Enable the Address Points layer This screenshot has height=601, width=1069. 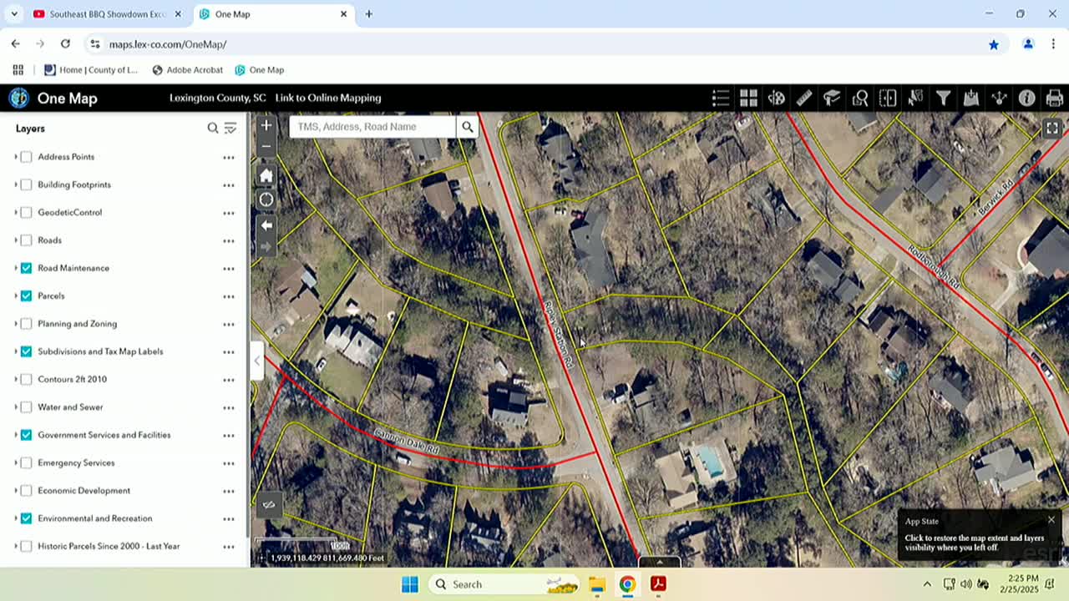pos(27,157)
